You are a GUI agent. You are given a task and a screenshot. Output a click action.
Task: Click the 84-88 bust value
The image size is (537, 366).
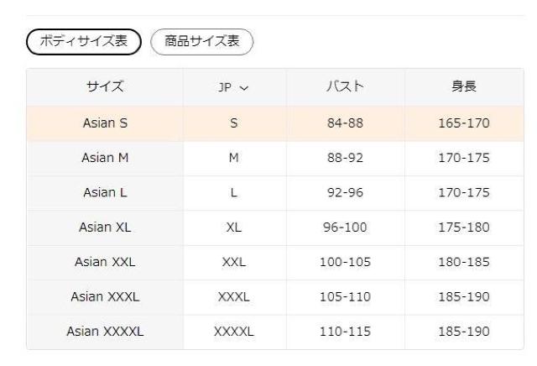tap(345, 123)
